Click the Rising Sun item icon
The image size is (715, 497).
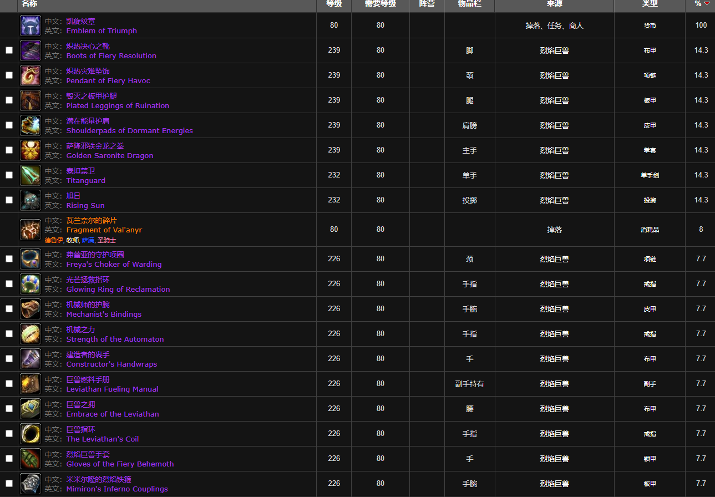(x=31, y=200)
